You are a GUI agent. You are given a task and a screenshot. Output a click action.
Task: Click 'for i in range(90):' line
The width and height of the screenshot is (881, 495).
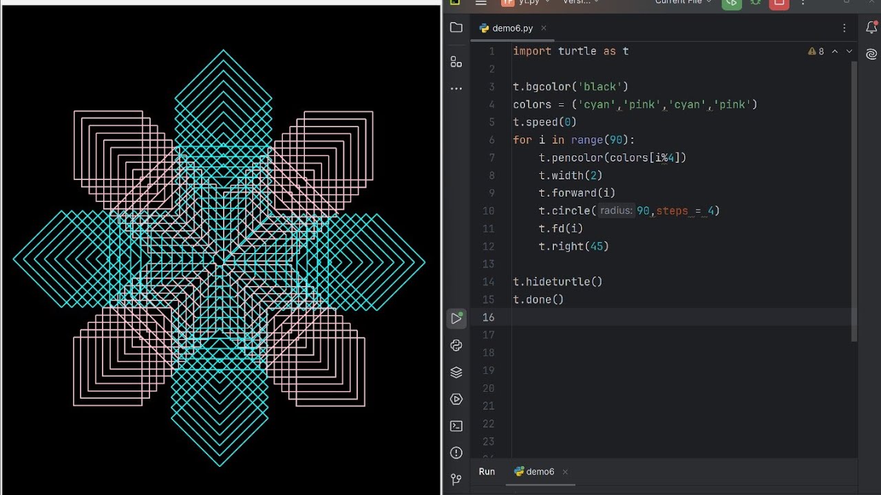[574, 140]
